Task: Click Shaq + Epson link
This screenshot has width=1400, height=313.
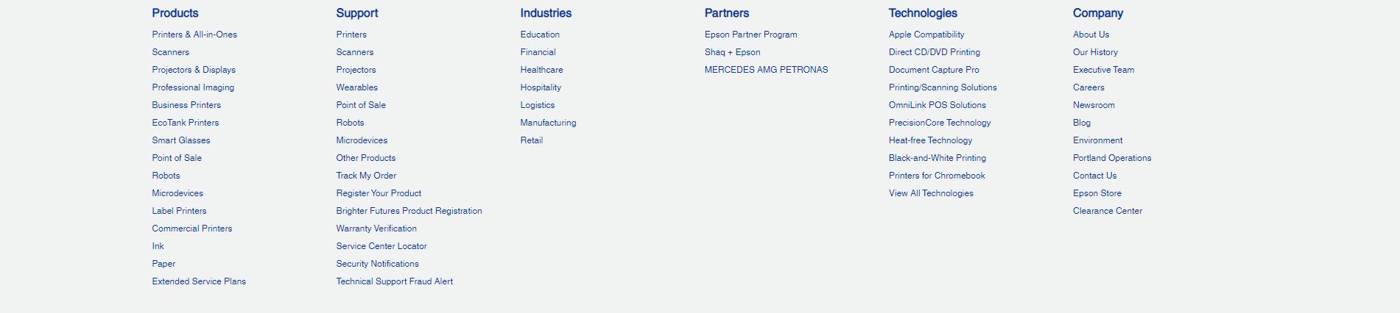Action: point(732,52)
